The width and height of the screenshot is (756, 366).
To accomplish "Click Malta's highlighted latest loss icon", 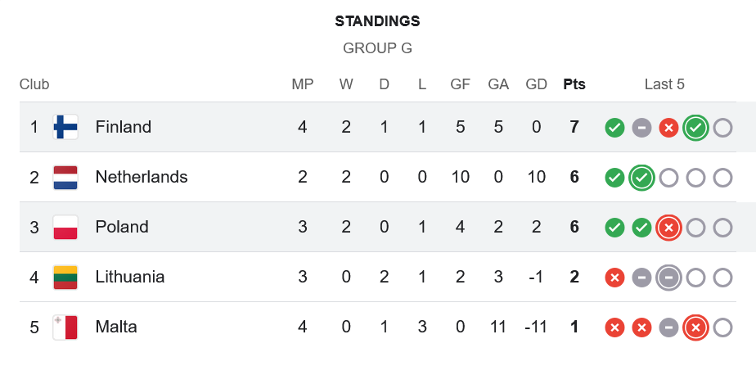I will pos(695,328).
